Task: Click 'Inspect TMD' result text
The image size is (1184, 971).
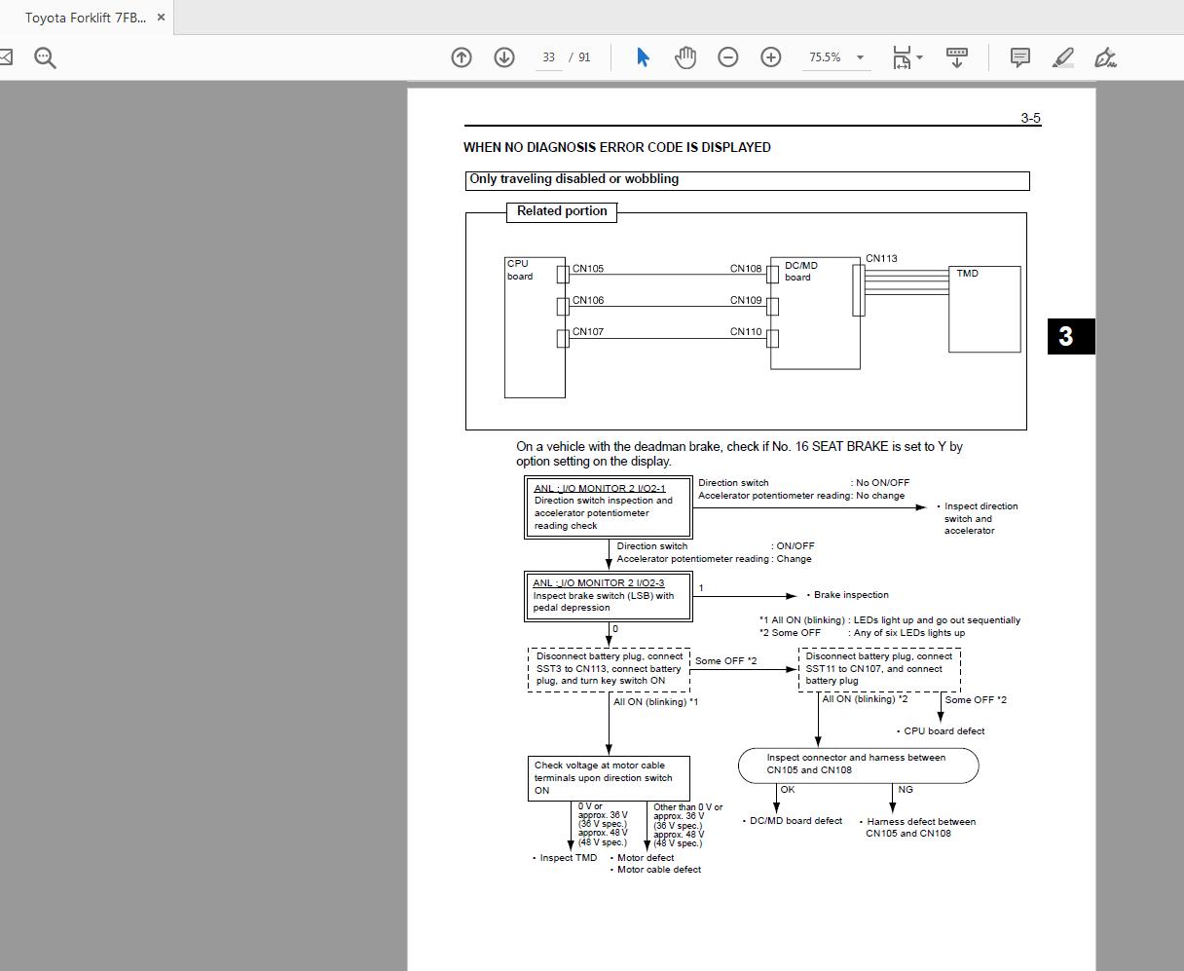Action: [x=569, y=857]
